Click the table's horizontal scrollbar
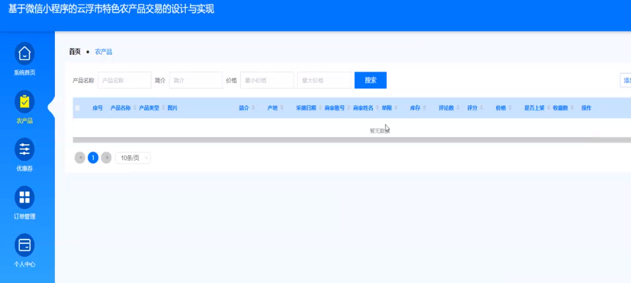Image resolution: width=631 pixels, height=283 pixels. 352,140
